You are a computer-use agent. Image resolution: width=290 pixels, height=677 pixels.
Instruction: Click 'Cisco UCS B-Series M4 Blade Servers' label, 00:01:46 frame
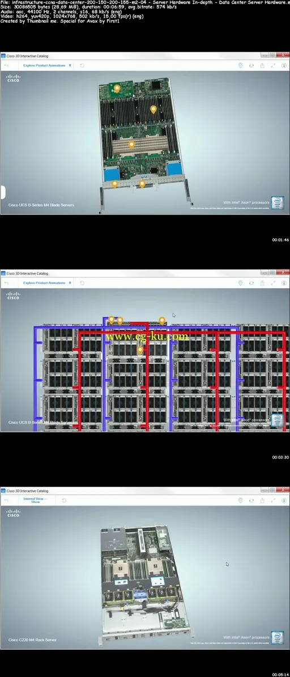(41, 205)
